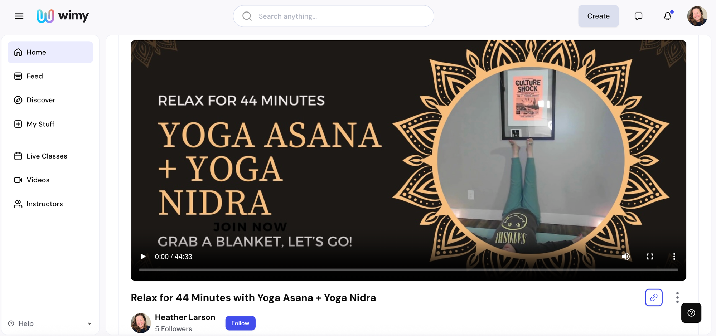Image resolution: width=716 pixels, height=336 pixels.
Task: Open the messages chat icon
Action: [x=638, y=16]
